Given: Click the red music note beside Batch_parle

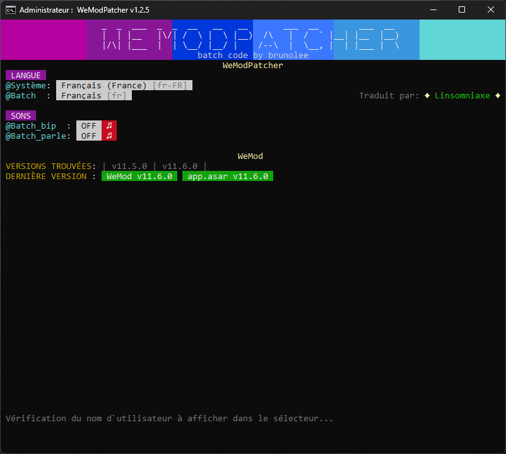Looking at the screenshot, I should pyautogui.click(x=109, y=136).
